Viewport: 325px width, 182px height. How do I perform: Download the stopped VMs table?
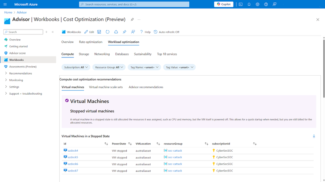pos(314,136)
